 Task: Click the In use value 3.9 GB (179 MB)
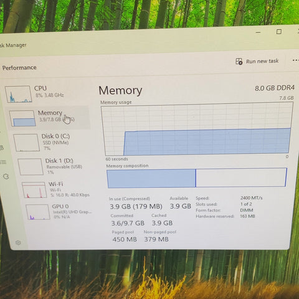coord(136,206)
